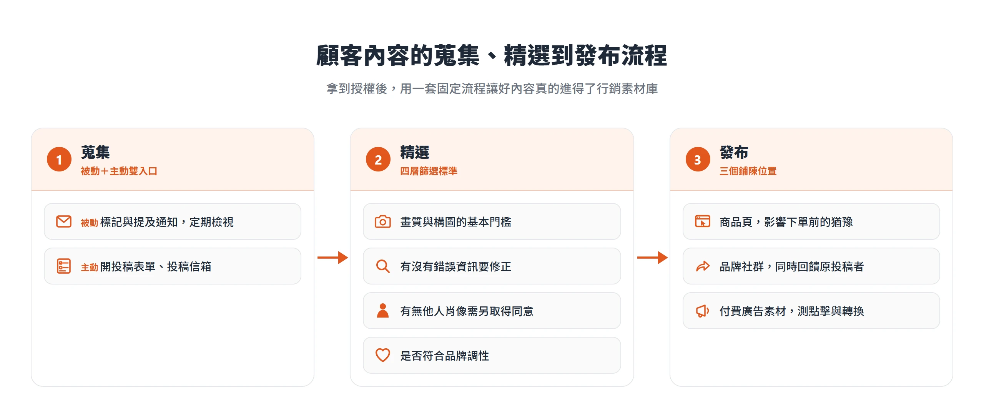Viewport: 984px width, 396px height.
Task: Click the heart icon for 品牌調性
Action: [x=383, y=355]
